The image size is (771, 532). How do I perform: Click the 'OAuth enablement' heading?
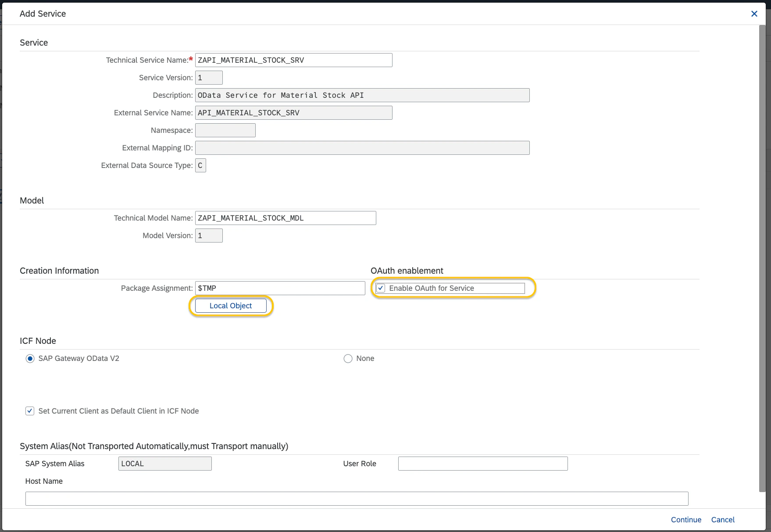point(407,271)
